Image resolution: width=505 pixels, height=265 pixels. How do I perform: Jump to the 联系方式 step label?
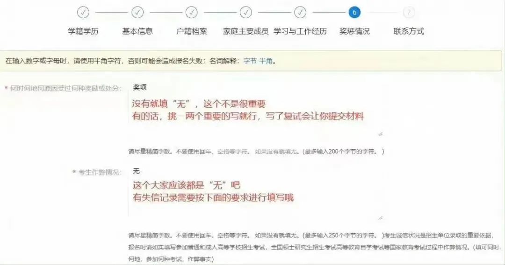[x=409, y=31]
